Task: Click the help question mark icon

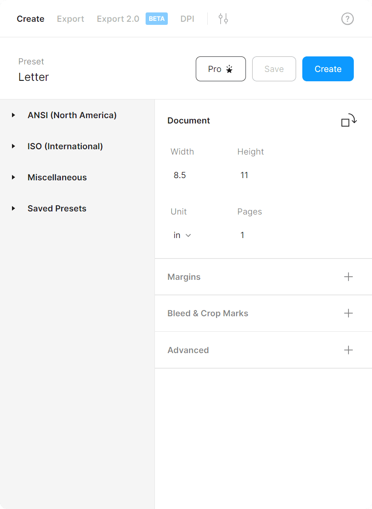Action: pyautogui.click(x=347, y=19)
